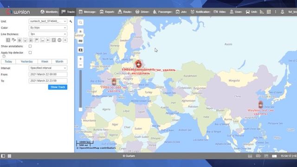The image size is (297, 167).
Task: Open trip detector help question mark
Action: point(4,56)
